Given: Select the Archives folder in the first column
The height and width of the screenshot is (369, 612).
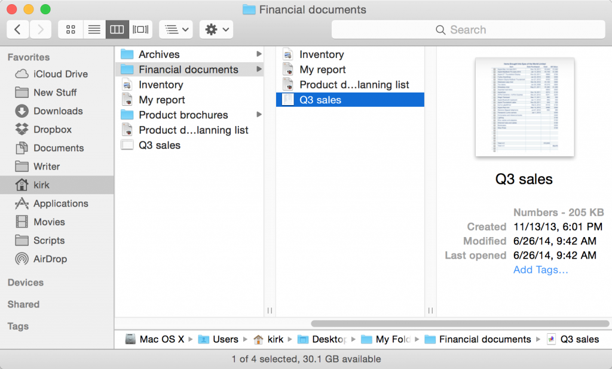Looking at the screenshot, I should coord(189,54).
